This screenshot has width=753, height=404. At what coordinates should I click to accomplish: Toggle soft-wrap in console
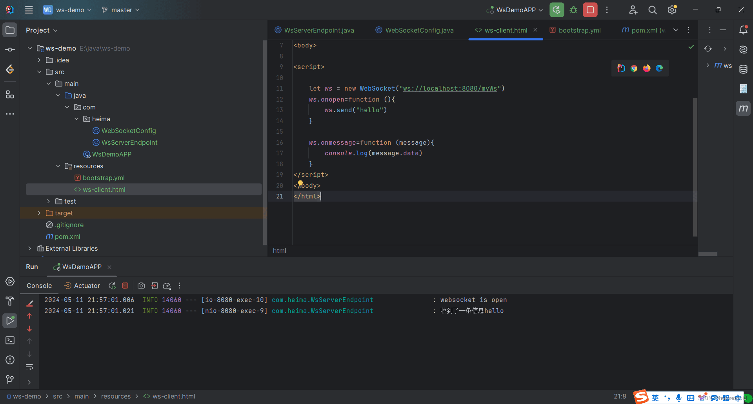[29, 368]
